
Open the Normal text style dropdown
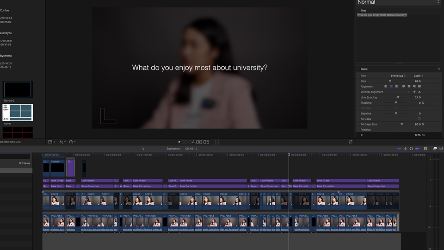click(x=398, y=2)
